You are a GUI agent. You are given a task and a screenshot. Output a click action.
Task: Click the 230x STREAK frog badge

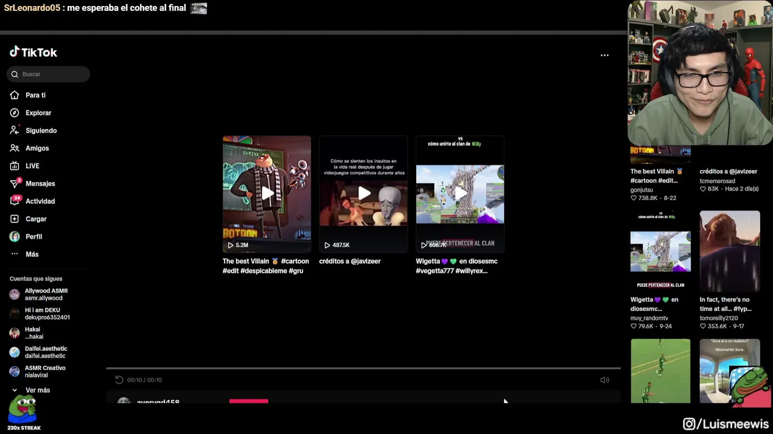[x=24, y=414]
